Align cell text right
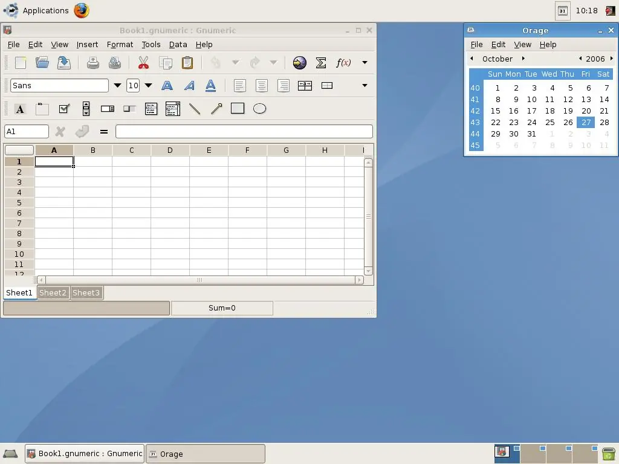The image size is (619, 464). (x=284, y=86)
